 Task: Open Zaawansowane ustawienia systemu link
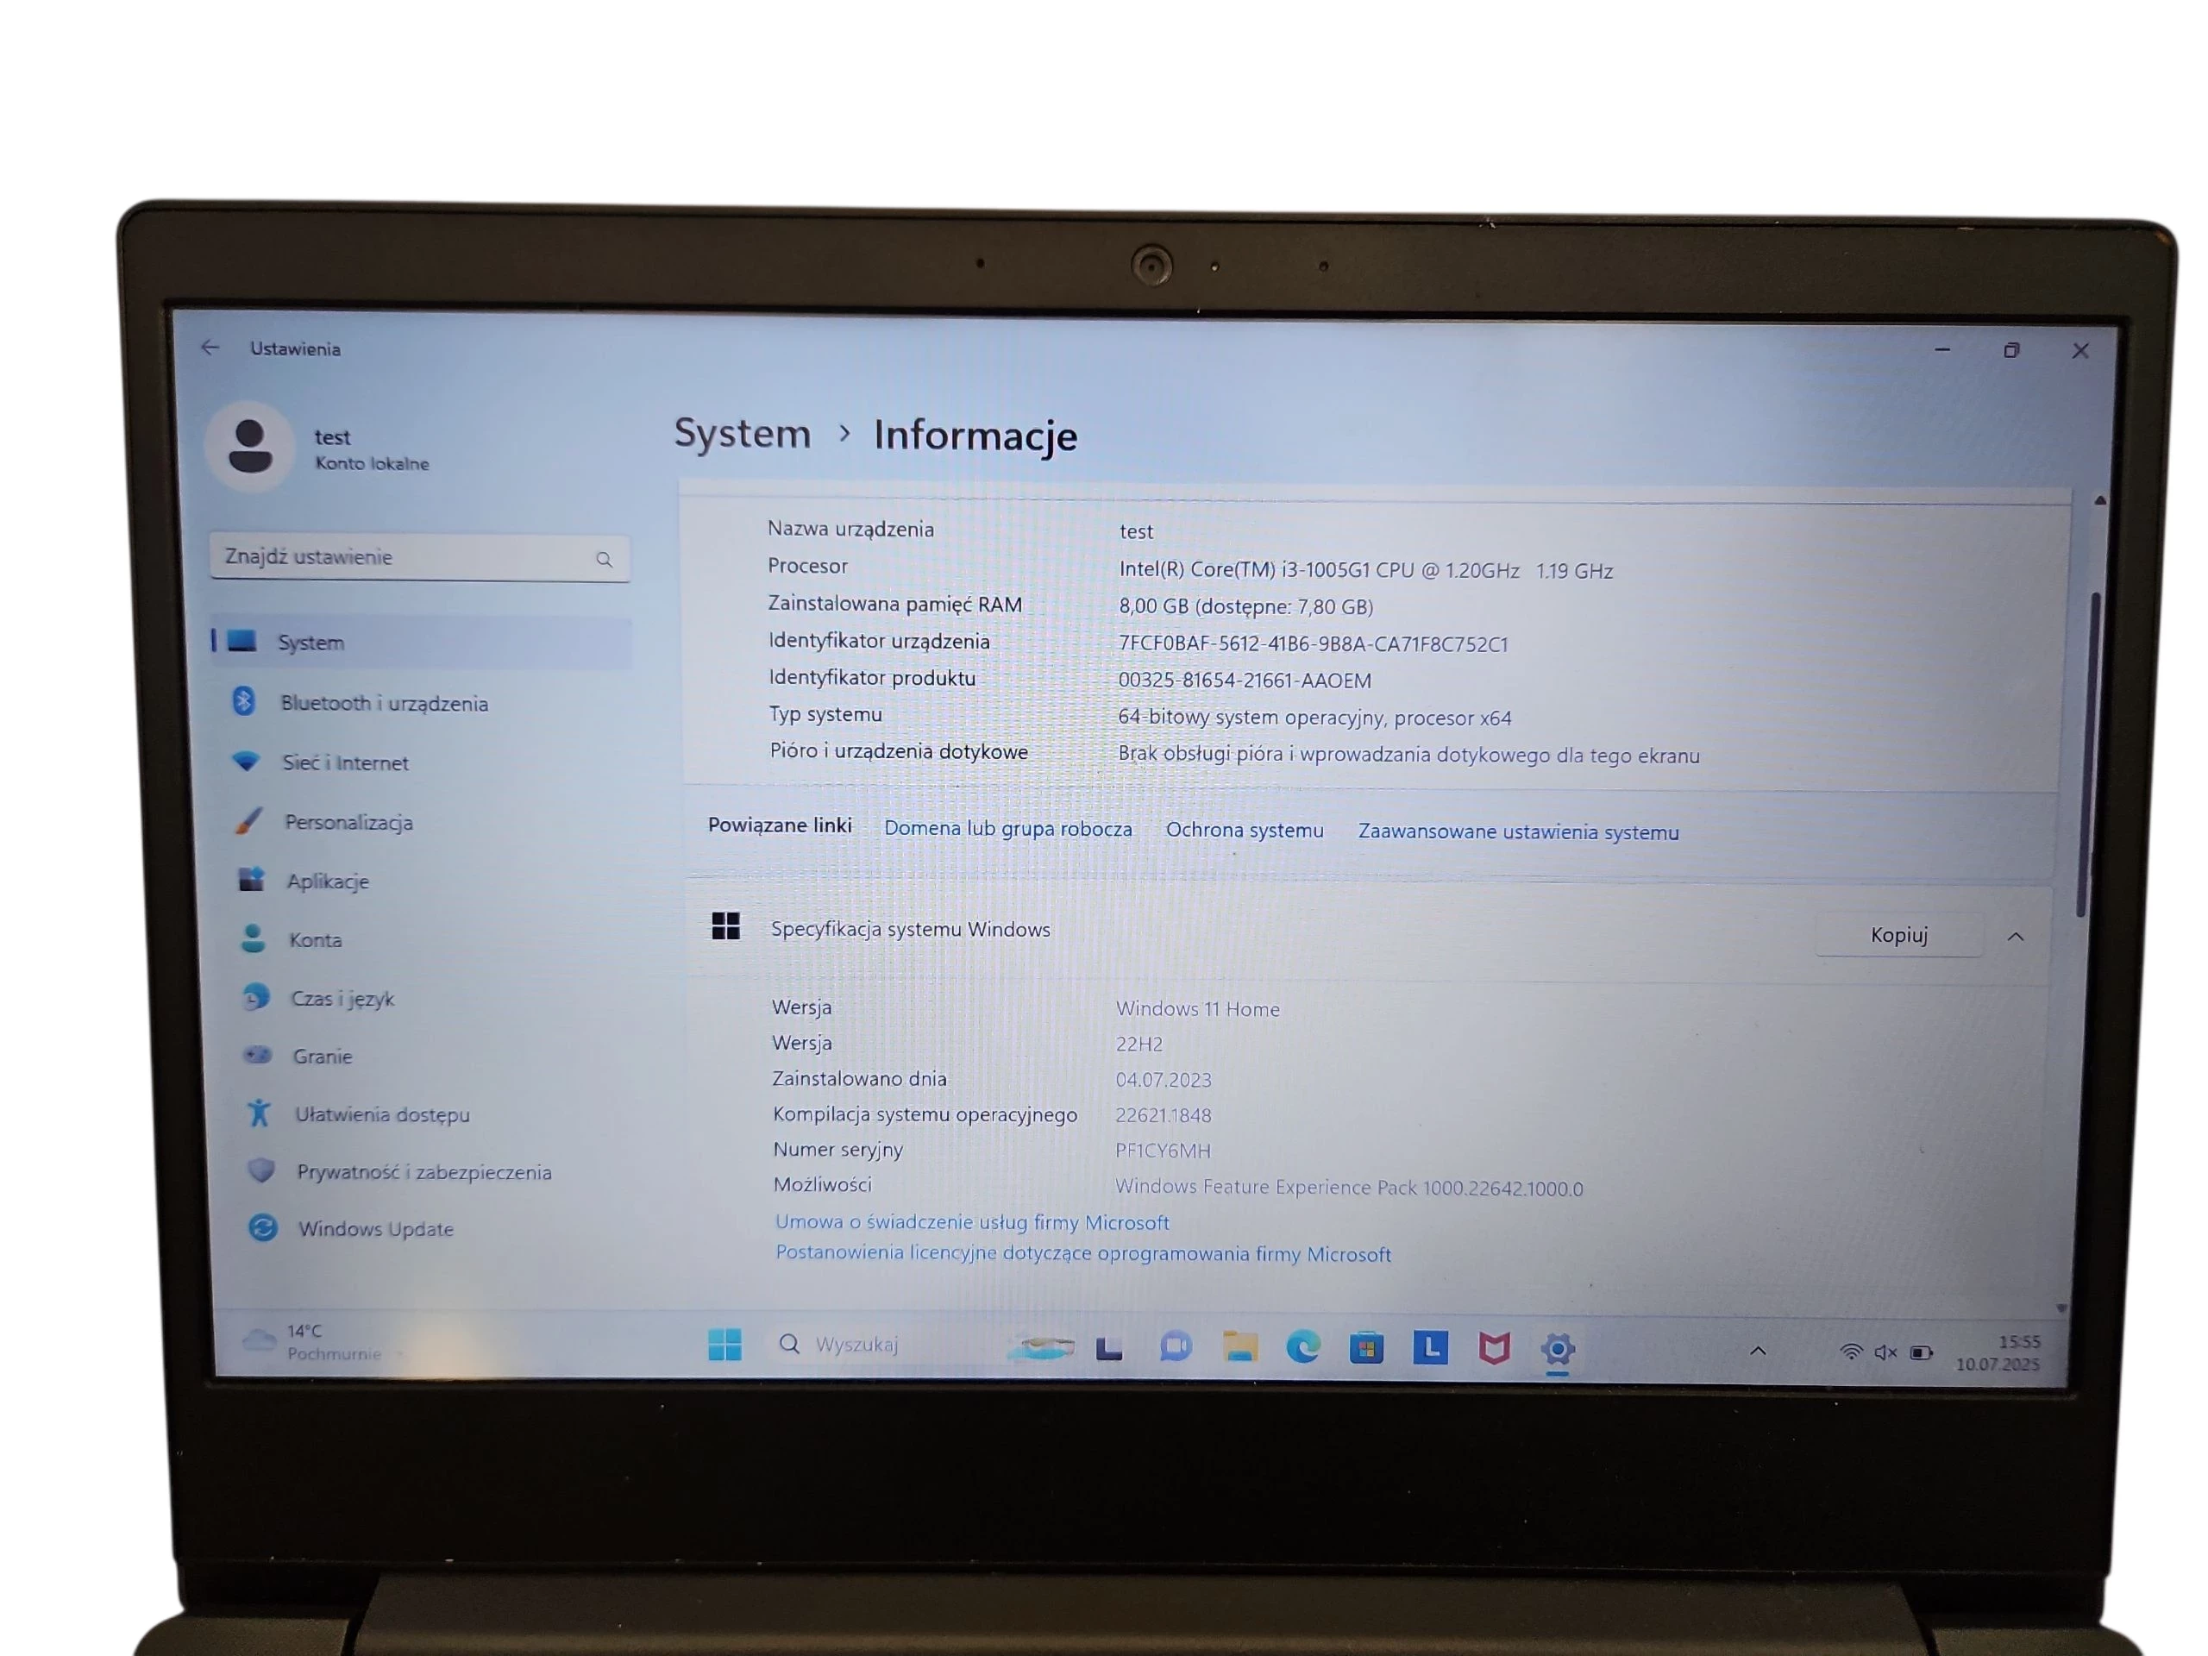point(1518,831)
